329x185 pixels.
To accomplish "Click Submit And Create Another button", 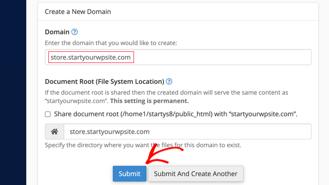I will coord(195,174).
